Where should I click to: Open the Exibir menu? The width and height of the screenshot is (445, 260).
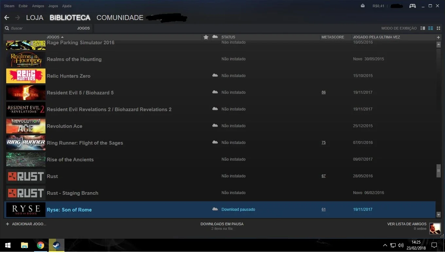tap(23, 6)
